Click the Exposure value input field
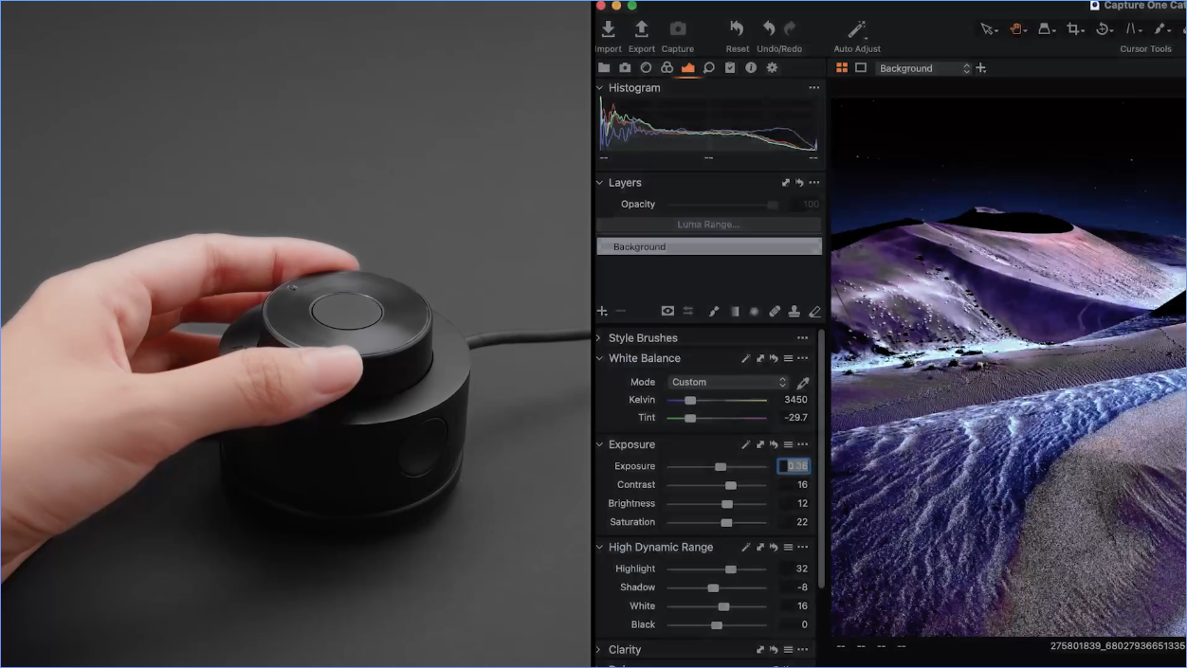 (794, 466)
